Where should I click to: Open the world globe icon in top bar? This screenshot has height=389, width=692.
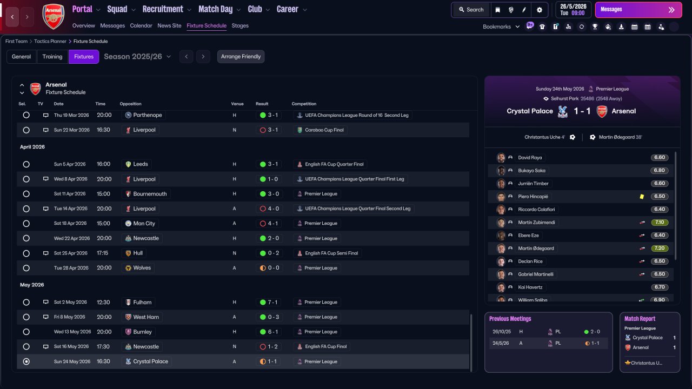pyautogui.click(x=511, y=10)
